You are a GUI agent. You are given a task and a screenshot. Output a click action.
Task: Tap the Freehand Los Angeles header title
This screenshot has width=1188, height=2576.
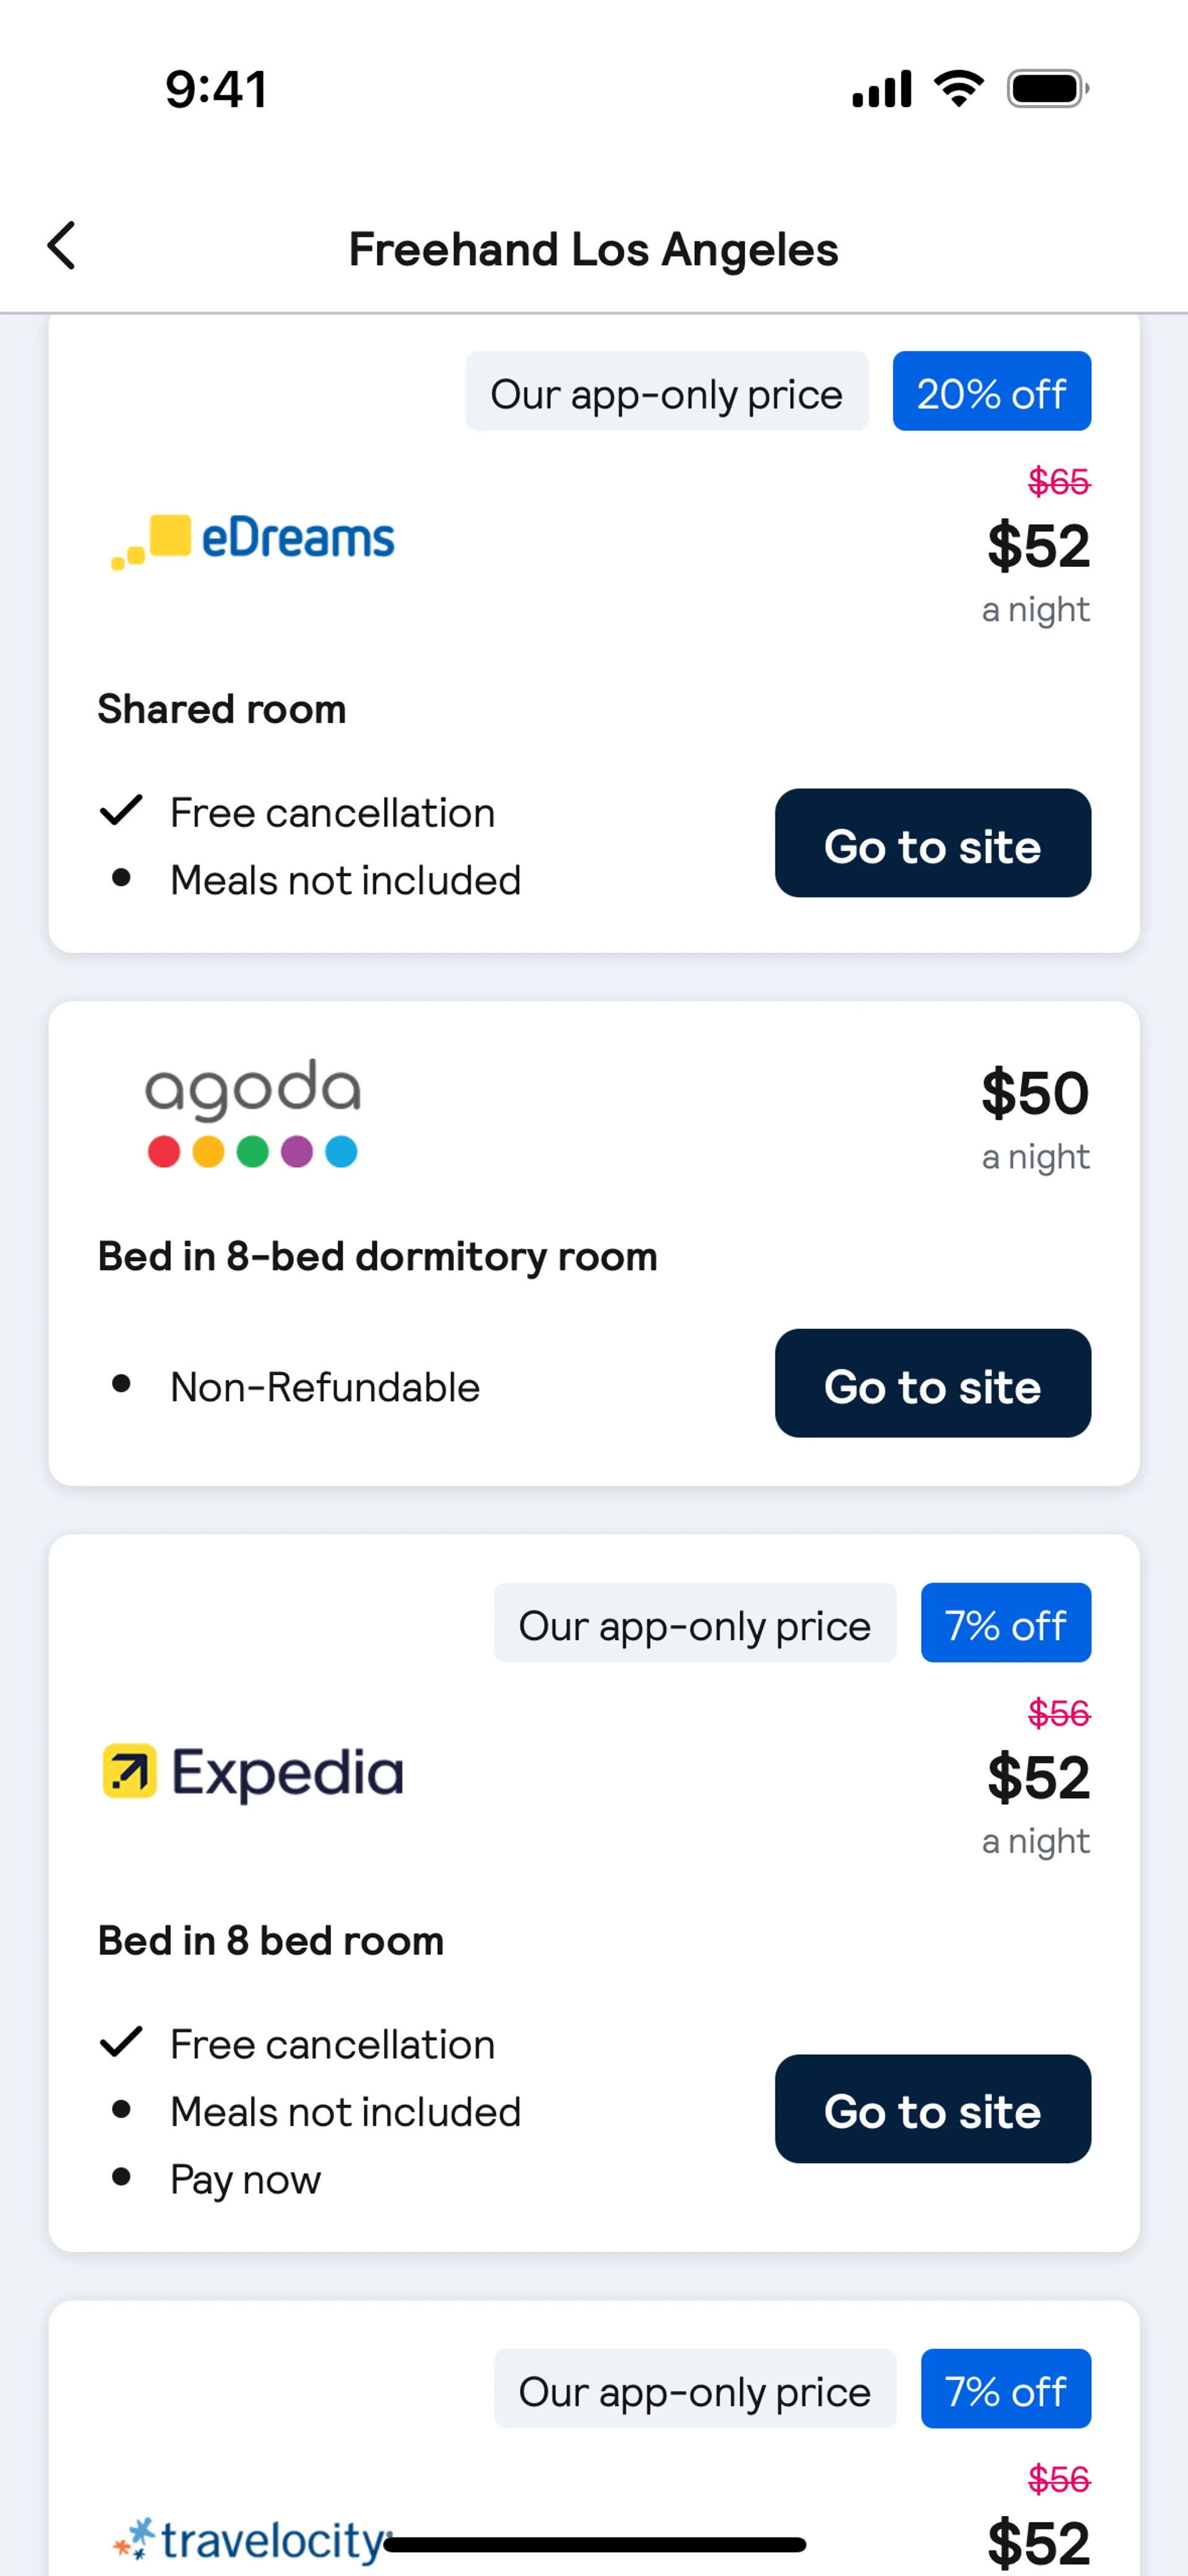(593, 249)
